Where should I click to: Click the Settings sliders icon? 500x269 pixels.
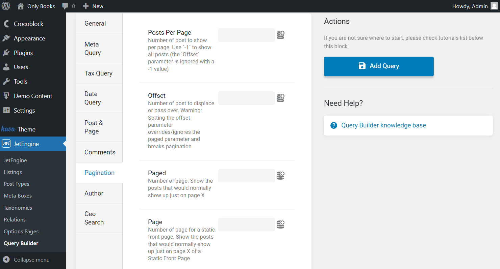click(x=6, y=110)
